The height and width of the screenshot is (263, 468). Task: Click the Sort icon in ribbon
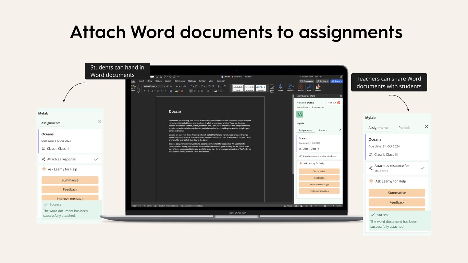coord(219,86)
